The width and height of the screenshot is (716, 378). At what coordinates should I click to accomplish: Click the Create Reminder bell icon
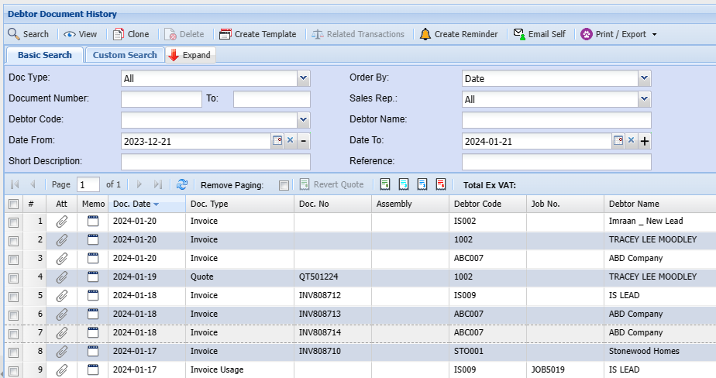(425, 34)
